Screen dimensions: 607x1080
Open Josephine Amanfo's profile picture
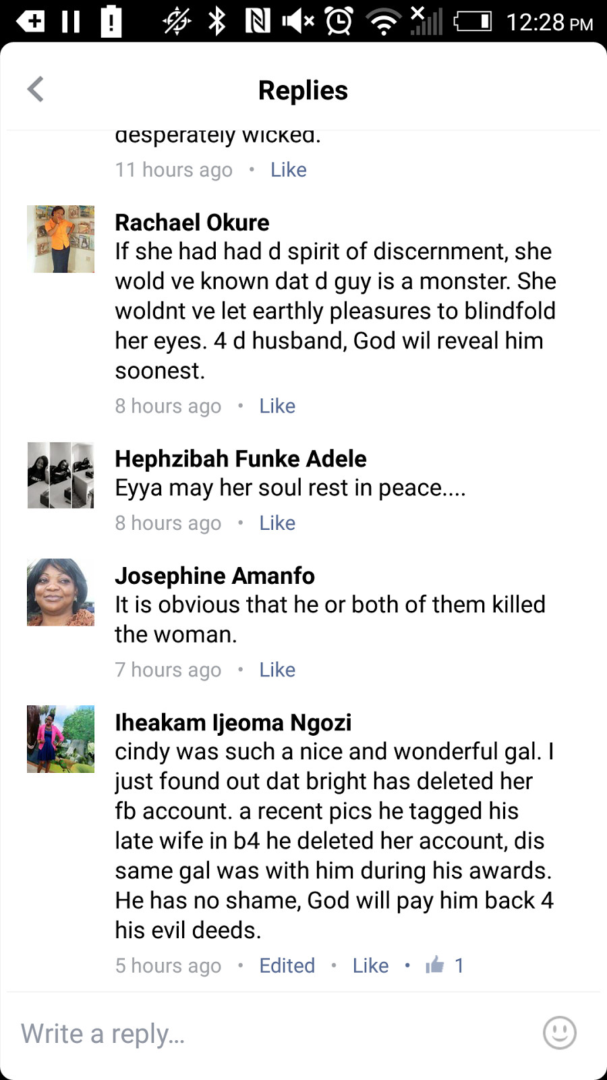(x=61, y=592)
